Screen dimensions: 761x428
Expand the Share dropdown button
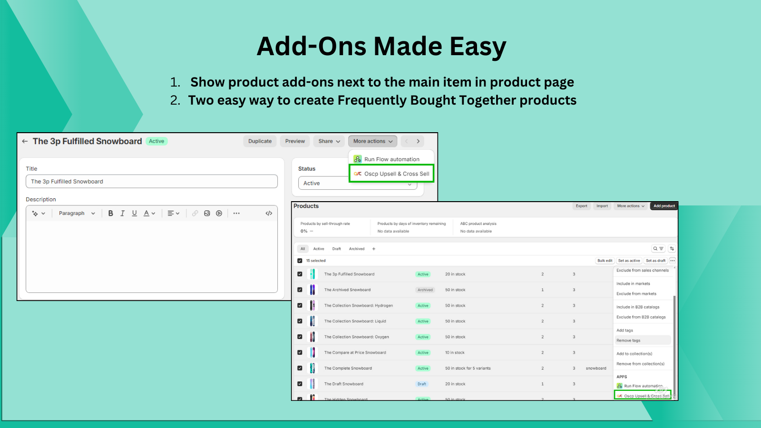[329, 141]
